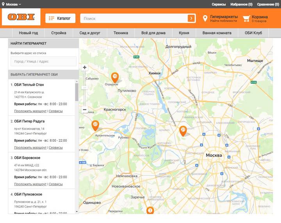Open Корзина cart link
This screenshot has width=281, height=223.
(x=260, y=19)
